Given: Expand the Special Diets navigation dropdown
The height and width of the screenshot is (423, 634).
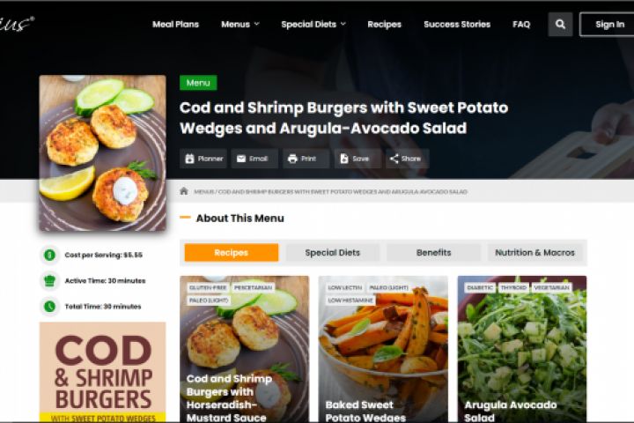Looking at the screenshot, I should point(313,25).
